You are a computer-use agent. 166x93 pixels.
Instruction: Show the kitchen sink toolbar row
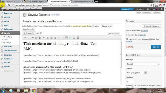click(78, 38)
